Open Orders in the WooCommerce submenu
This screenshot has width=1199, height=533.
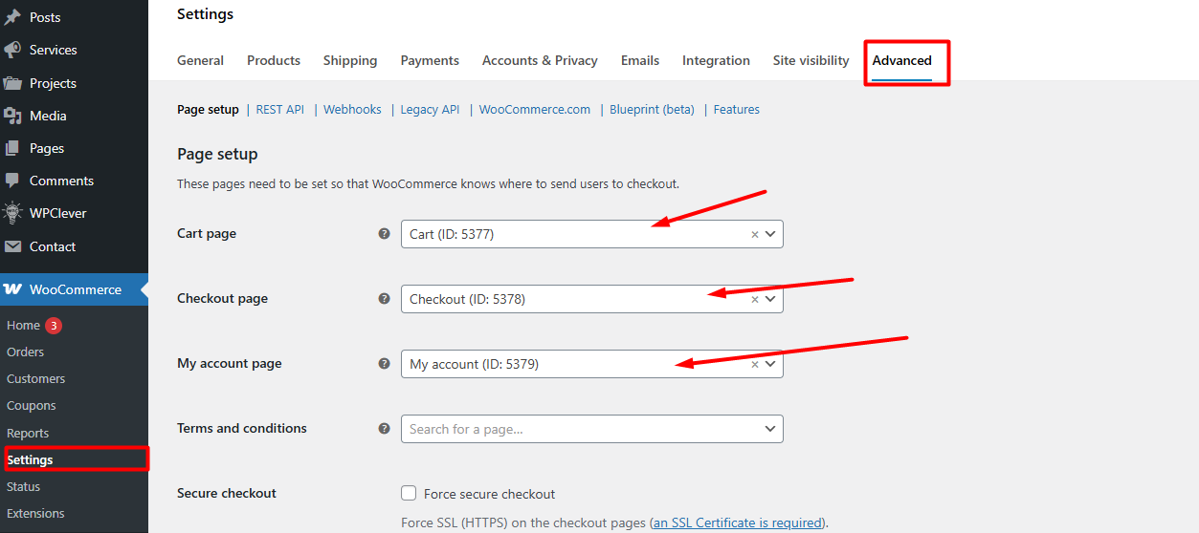pos(26,352)
